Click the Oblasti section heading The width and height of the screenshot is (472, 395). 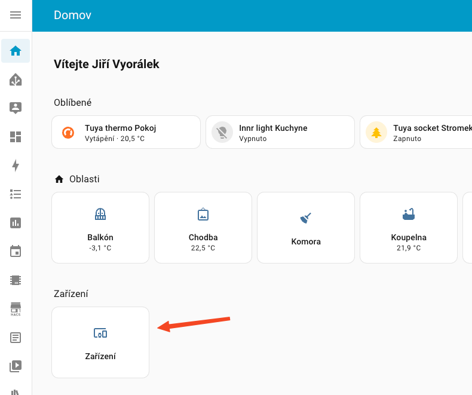[x=84, y=179]
